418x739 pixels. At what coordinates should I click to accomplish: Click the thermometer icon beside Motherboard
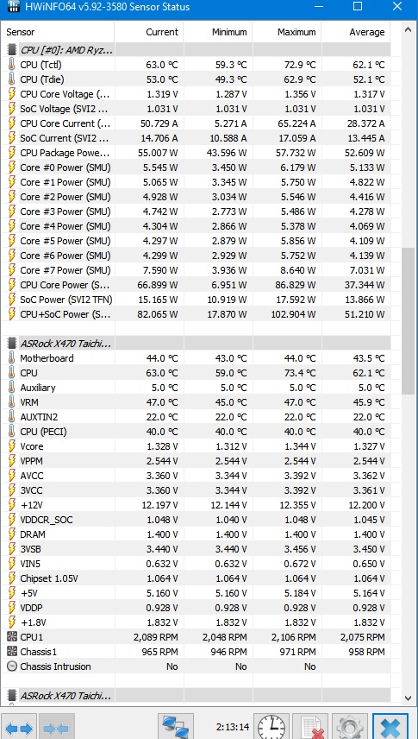tap(12, 358)
